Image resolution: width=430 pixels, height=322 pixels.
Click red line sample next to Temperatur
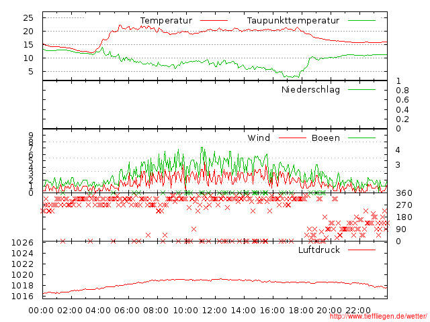214,21
